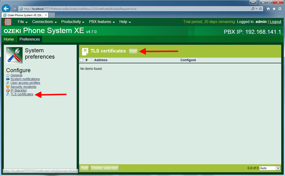Click the Delete selected button

104,168
